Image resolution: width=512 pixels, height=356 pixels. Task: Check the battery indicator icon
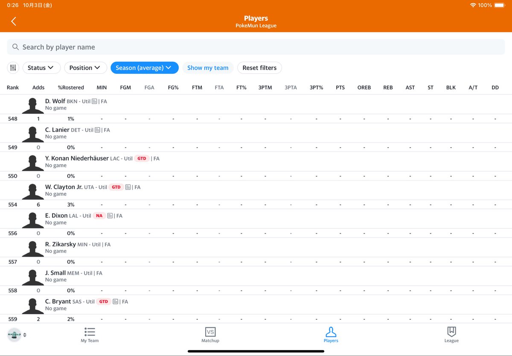[500, 5]
